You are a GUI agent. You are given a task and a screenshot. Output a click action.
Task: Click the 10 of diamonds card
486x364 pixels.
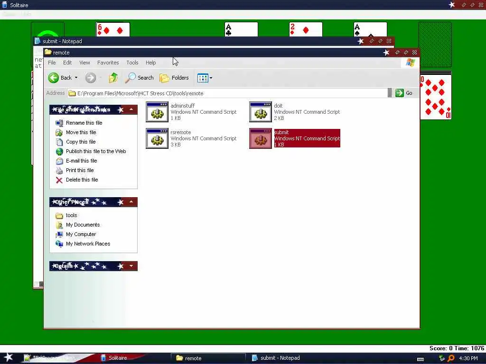[436, 97]
